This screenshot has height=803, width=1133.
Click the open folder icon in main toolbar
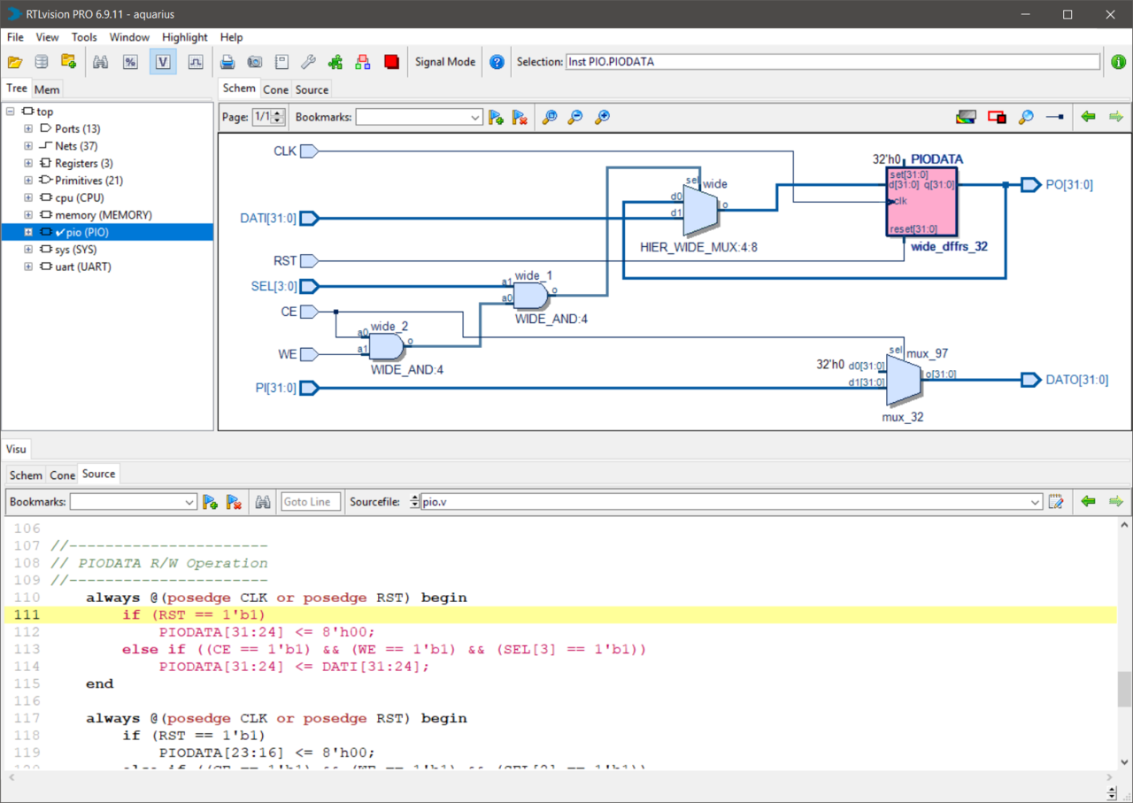(x=15, y=62)
